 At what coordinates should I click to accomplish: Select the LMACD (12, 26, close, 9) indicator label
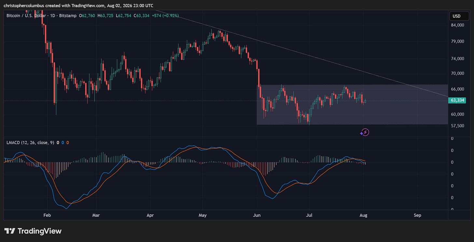point(30,143)
